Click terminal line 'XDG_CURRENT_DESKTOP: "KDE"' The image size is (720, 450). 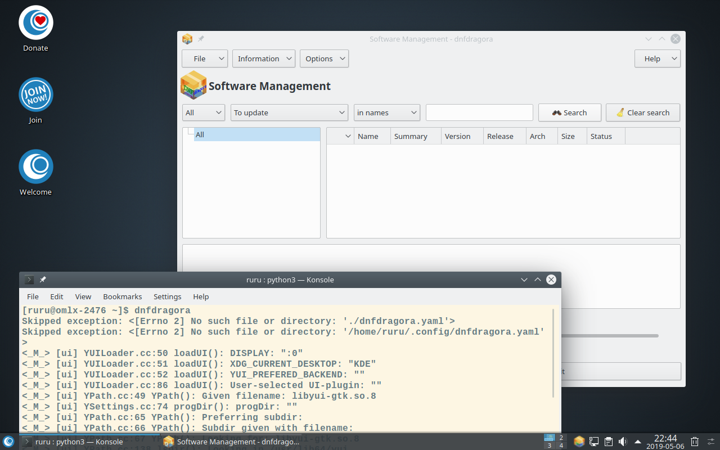tap(199, 364)
